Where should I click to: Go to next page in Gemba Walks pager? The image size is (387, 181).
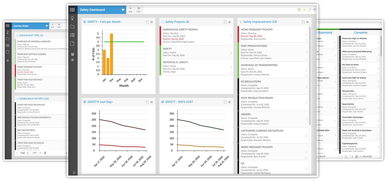pos(40,153)
